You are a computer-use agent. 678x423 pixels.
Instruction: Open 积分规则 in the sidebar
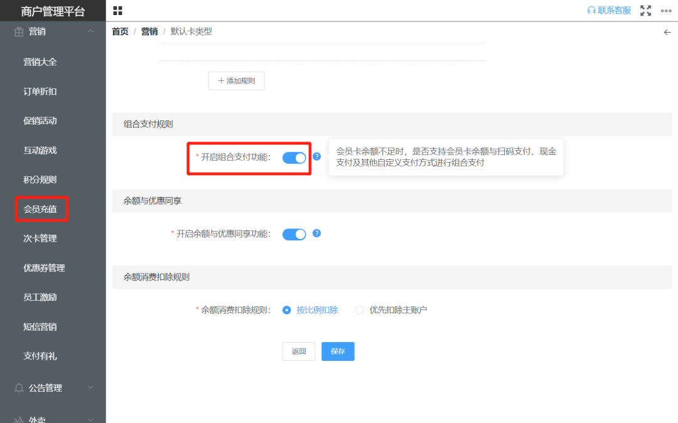point(40,179)
